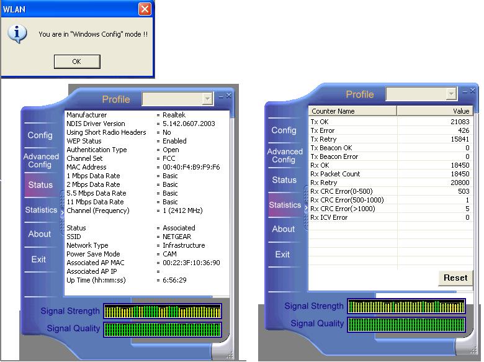Select the Rx Retry counter row
This screenshot has height=362, width=484.
click(390, 183)
